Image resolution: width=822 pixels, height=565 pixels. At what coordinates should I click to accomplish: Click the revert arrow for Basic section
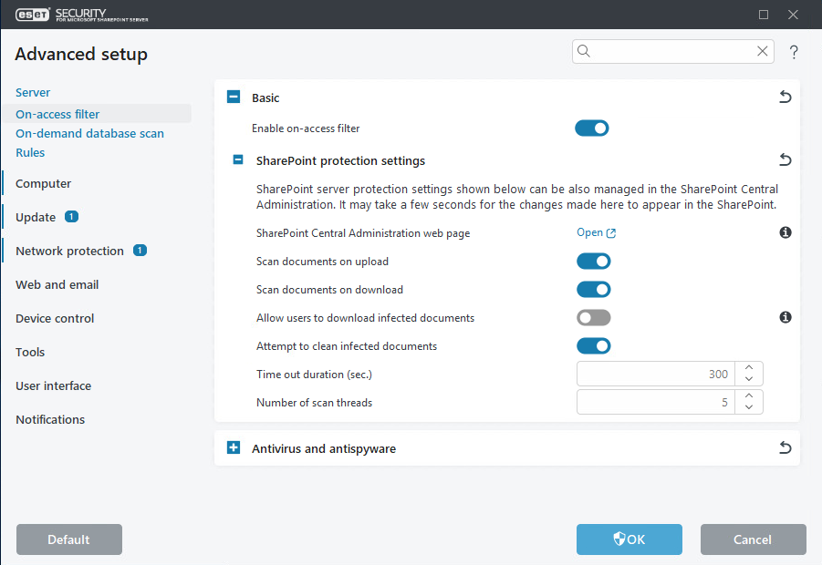[785, 98]
